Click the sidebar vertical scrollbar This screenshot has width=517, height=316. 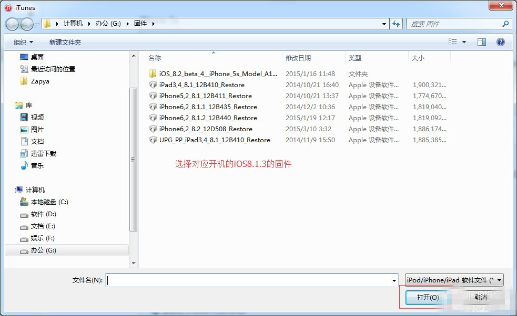pyautogui.click(x=132, y=157)
